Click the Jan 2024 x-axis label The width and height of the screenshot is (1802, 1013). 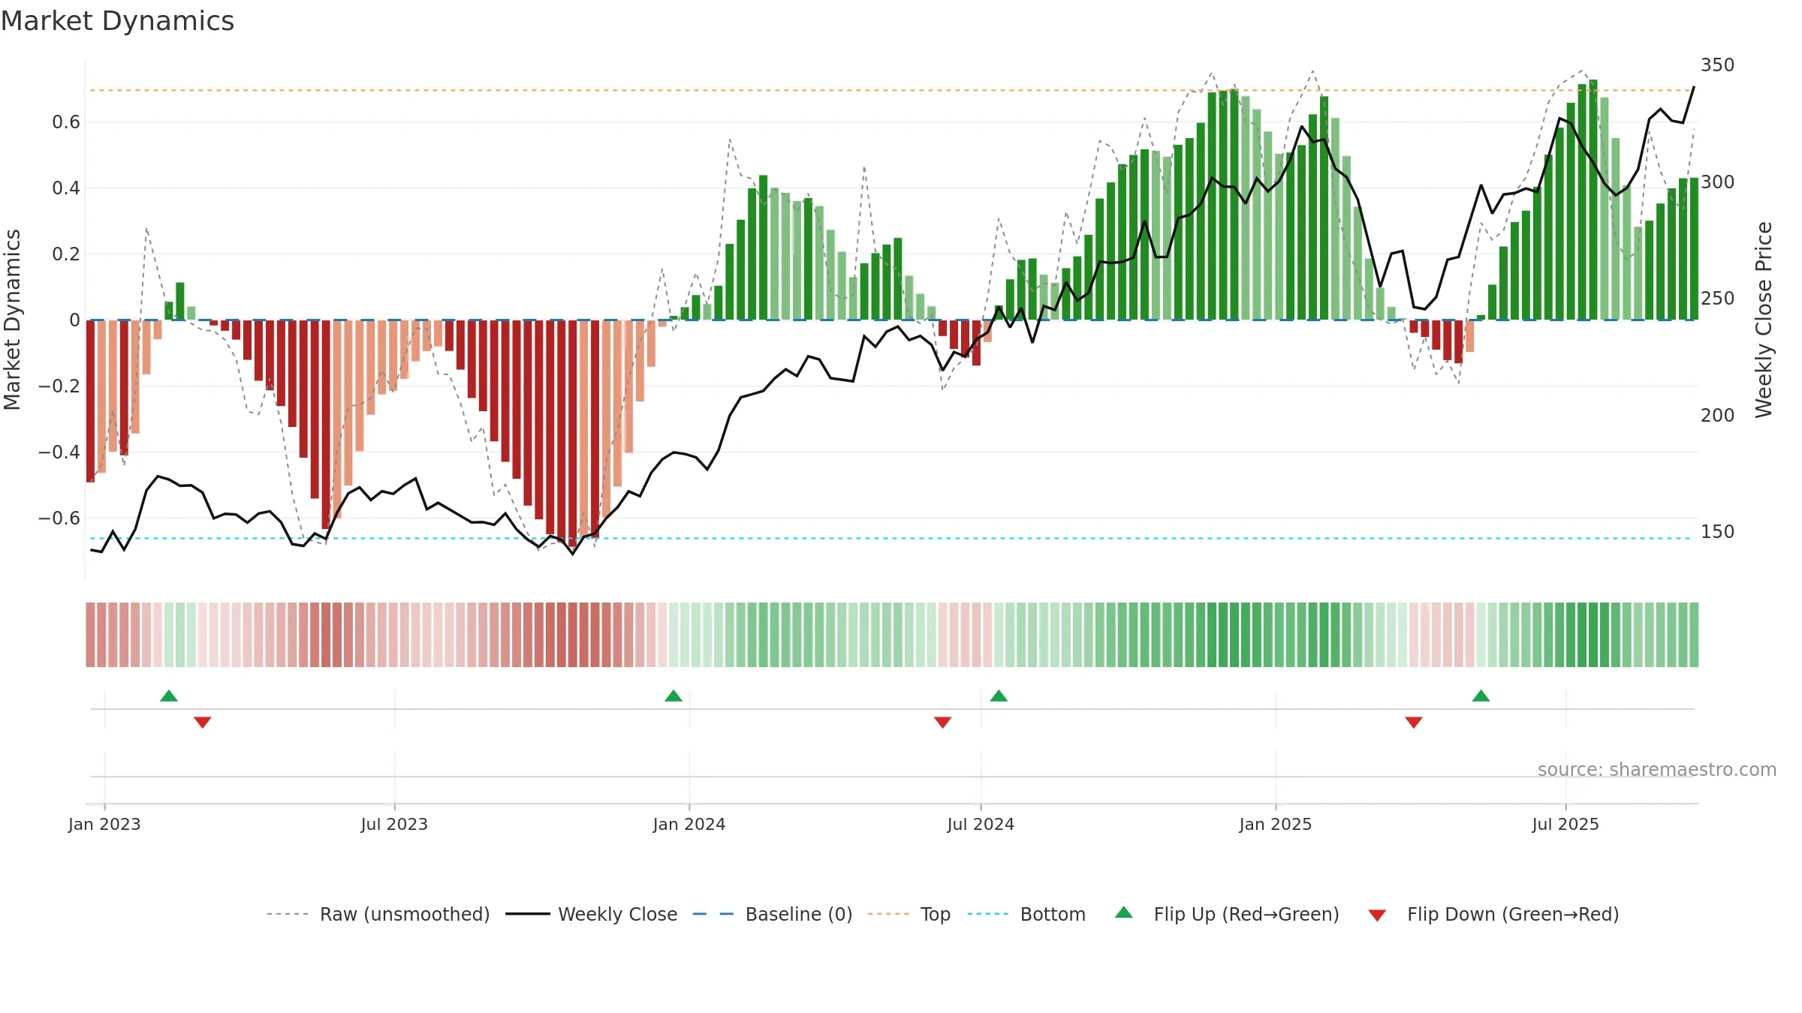coord(689,824)
